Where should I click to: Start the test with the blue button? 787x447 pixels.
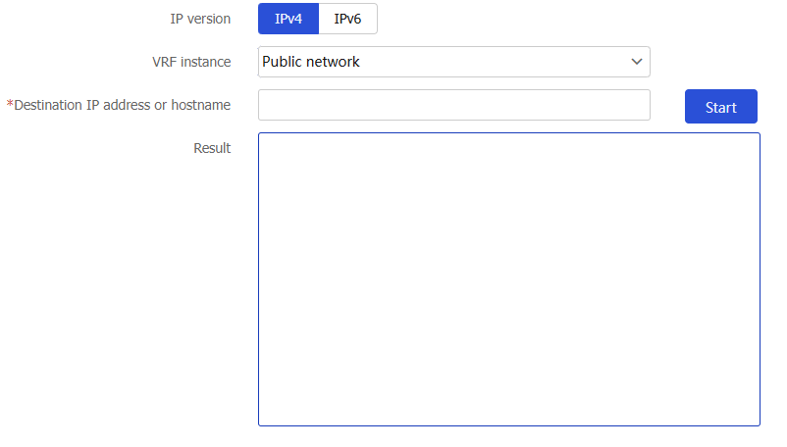[720, 106]
